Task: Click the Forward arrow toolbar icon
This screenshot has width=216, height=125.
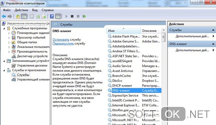Action: (x=10, y=16)
